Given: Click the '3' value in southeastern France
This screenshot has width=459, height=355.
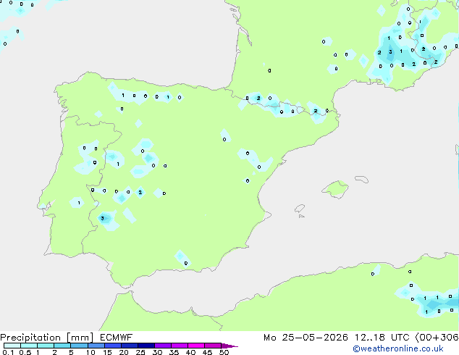Looking at the screenshot, I should coord(390,52).
